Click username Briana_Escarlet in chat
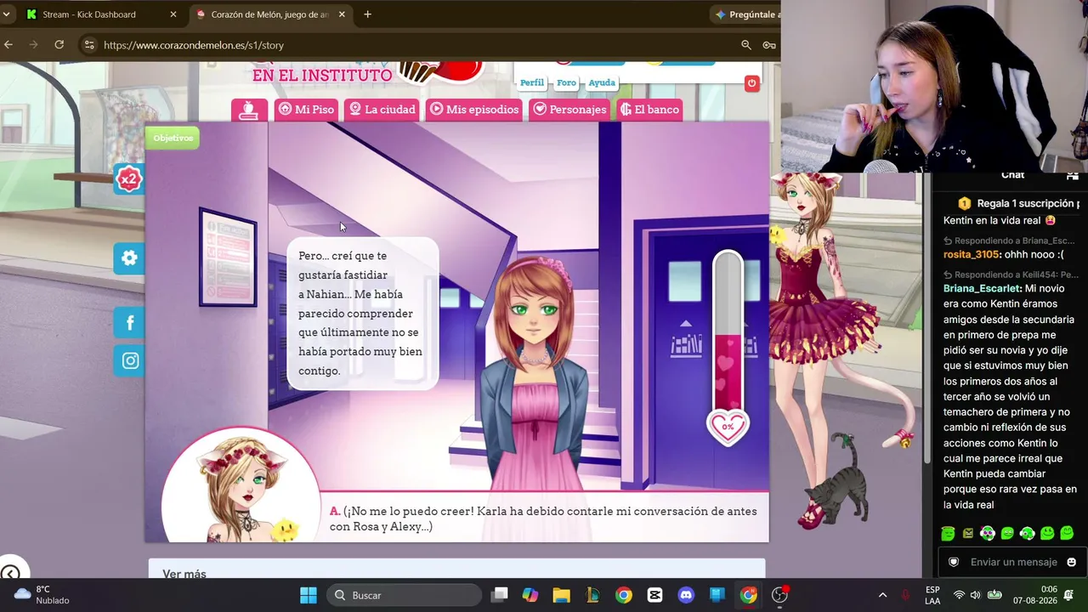 pos(983,288)
